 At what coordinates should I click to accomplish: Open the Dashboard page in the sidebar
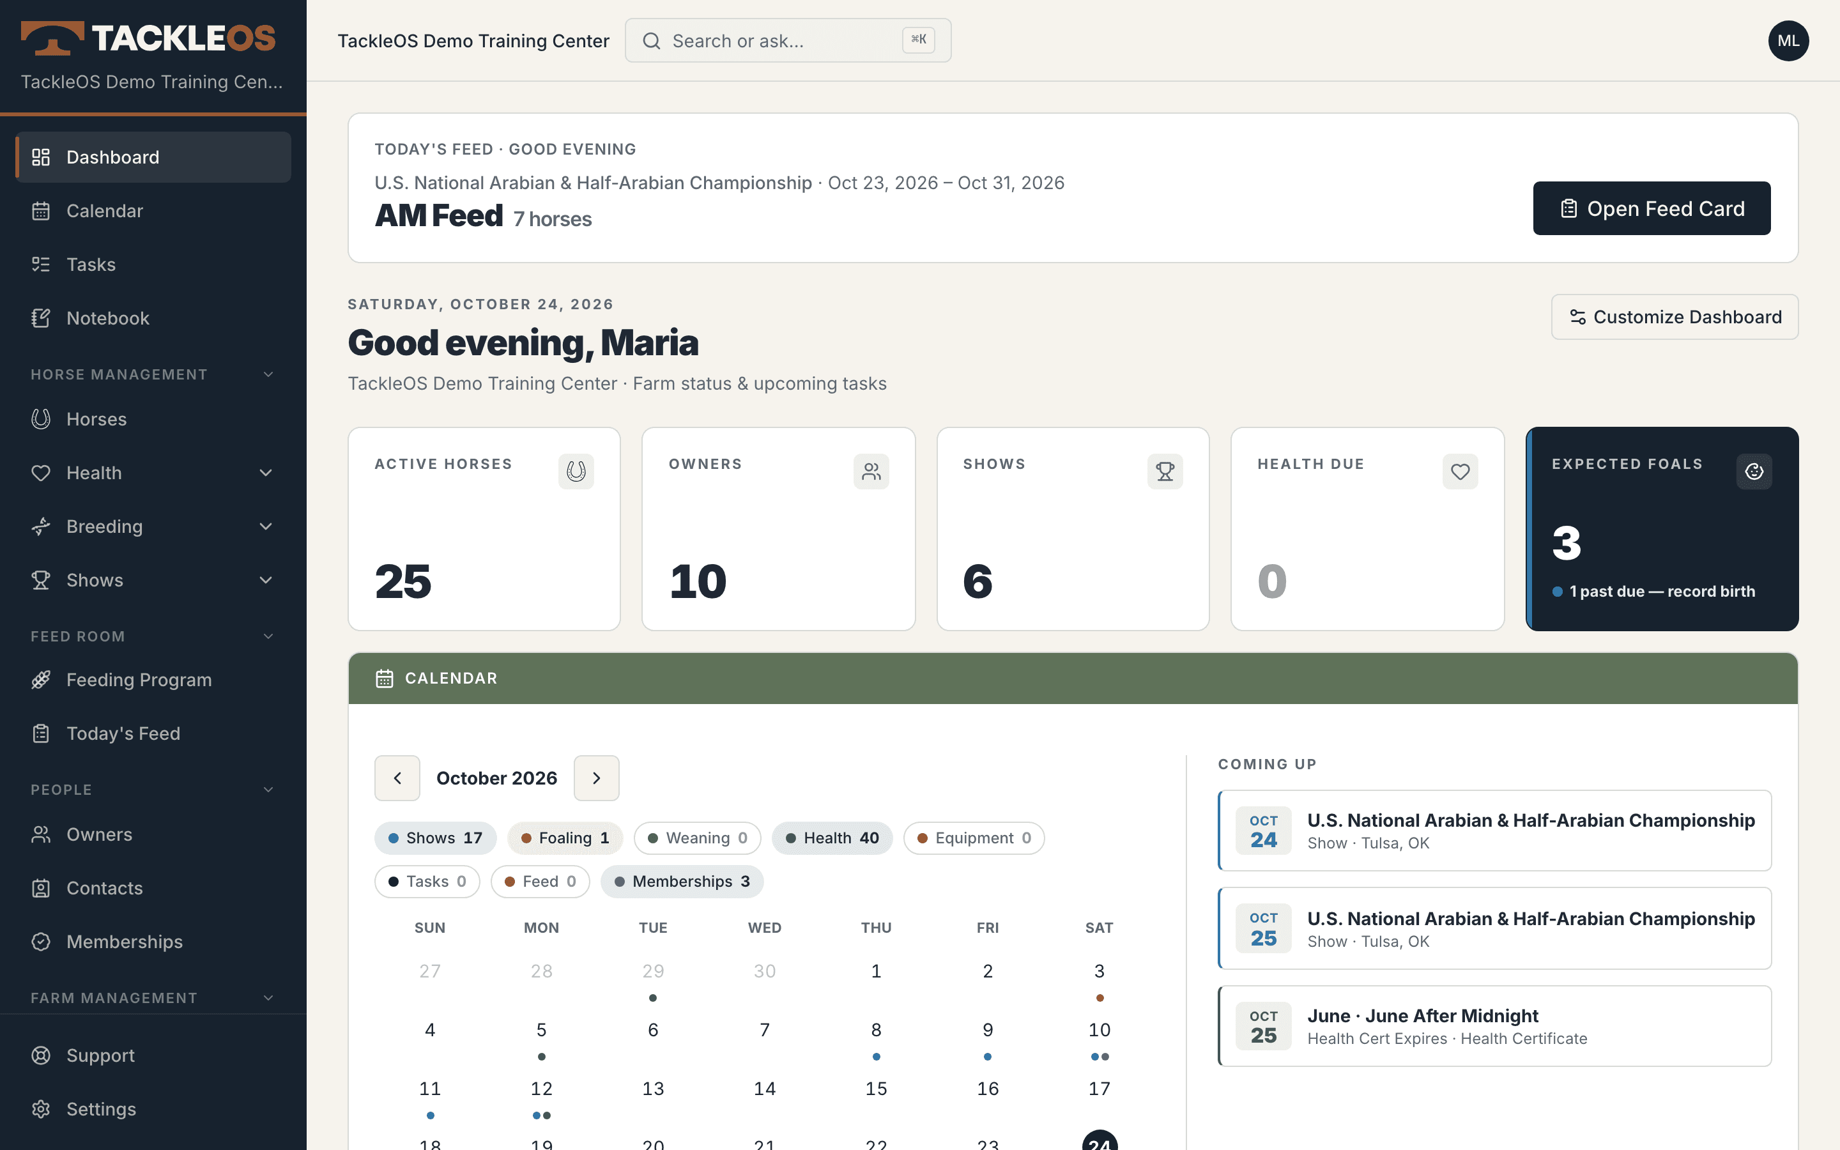pyautogui.click(x=153, y=157)
